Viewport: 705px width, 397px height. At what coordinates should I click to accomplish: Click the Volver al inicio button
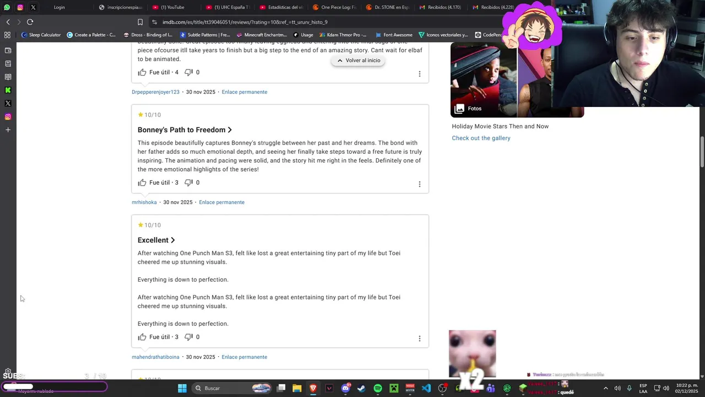point(358,60)
